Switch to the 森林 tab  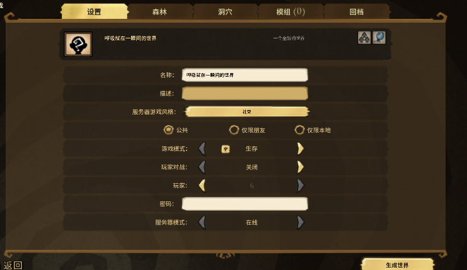(x=159, y=12)
